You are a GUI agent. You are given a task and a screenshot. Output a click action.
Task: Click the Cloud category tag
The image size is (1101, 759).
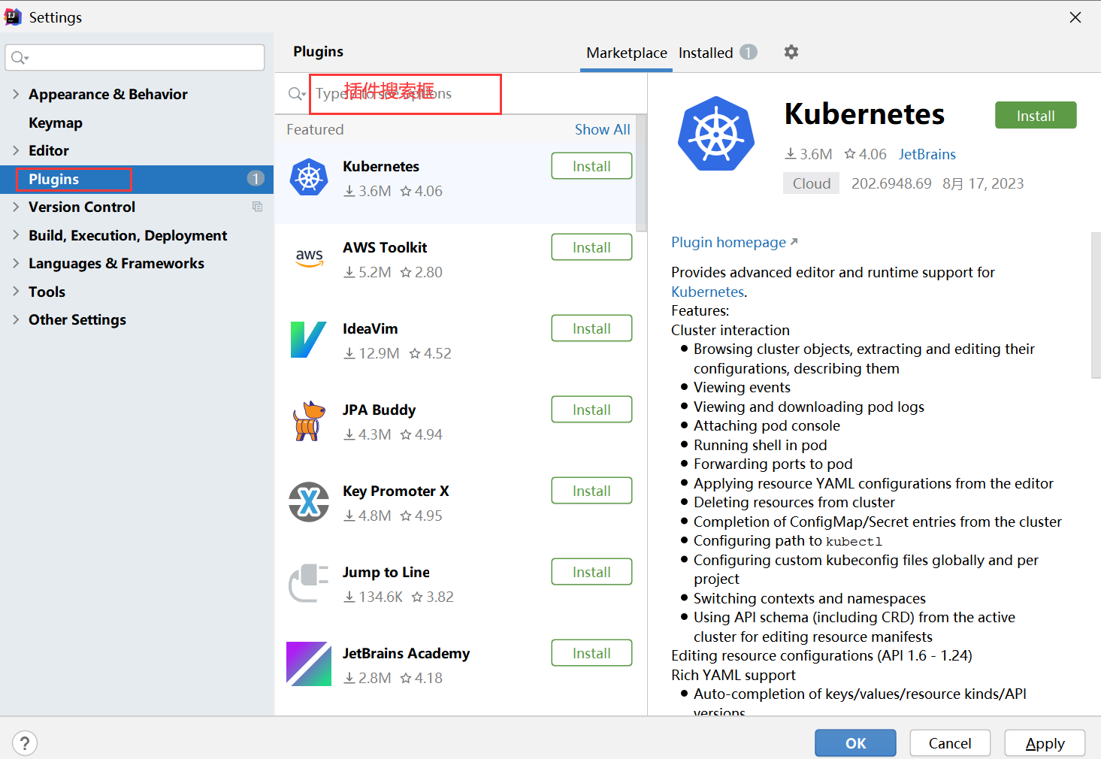tap(812, 183)
